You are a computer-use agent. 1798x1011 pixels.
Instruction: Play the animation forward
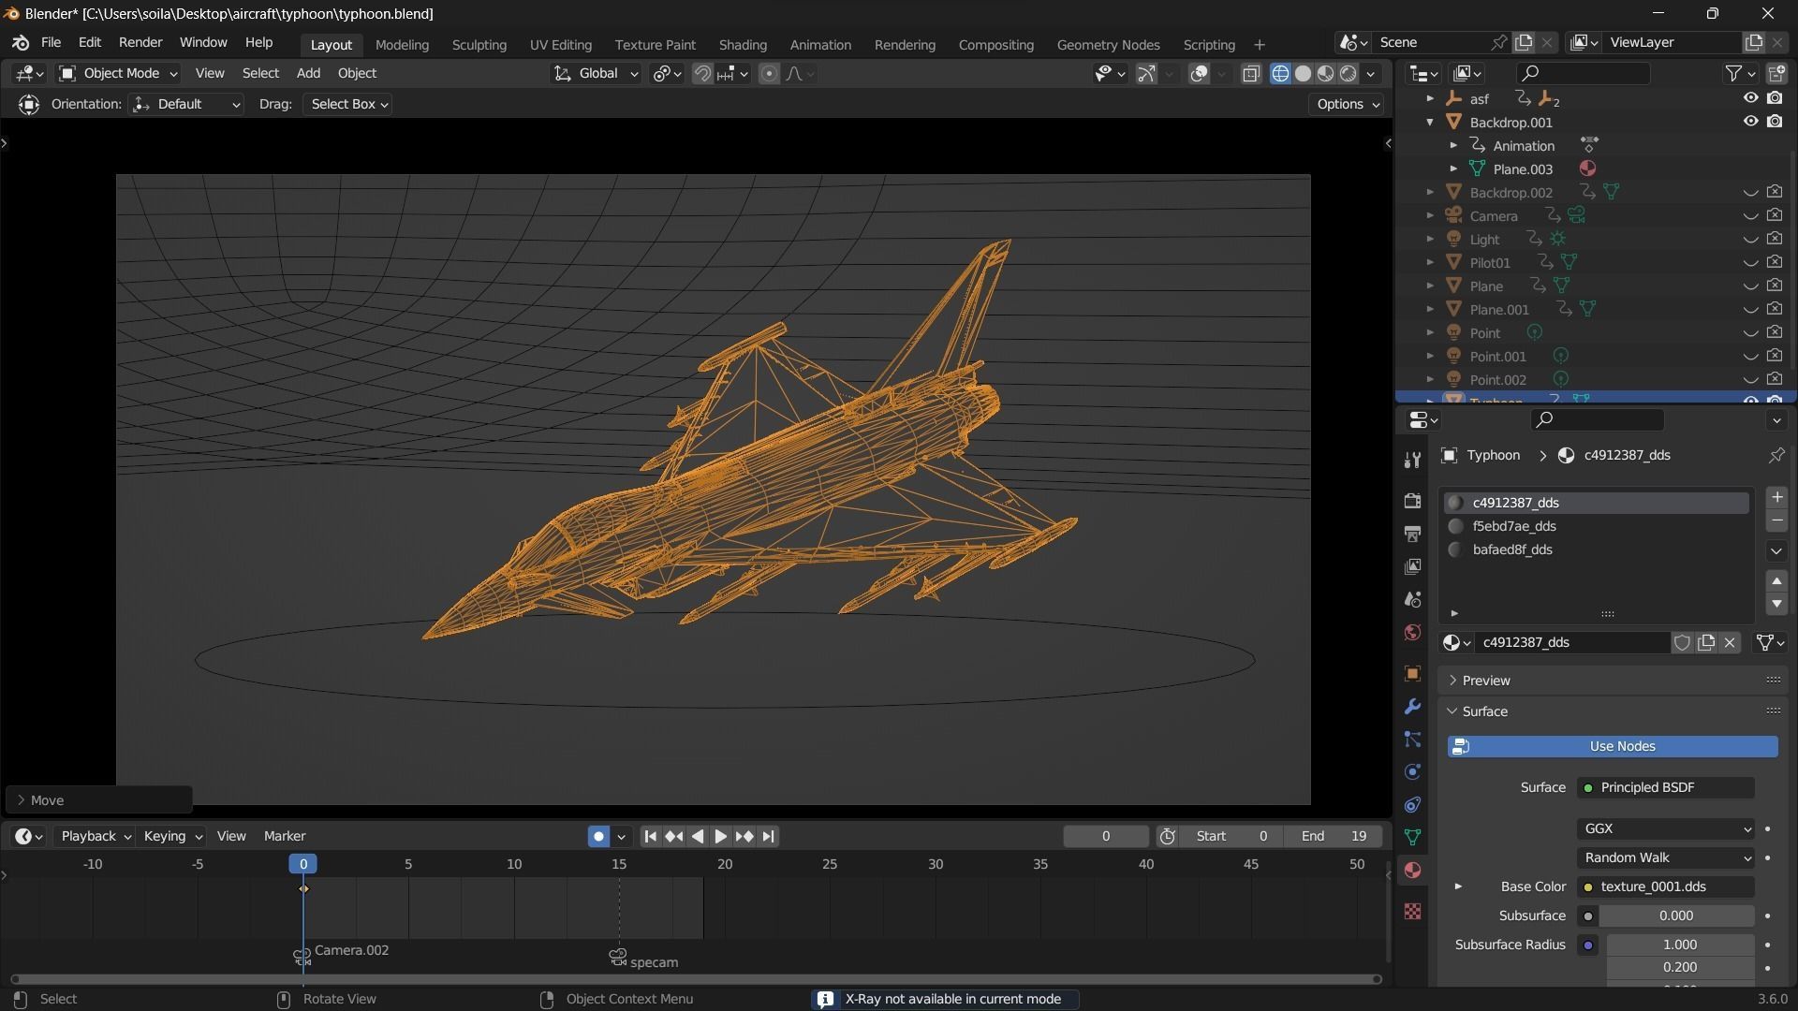pyautogui.click(x=720, y=836)
